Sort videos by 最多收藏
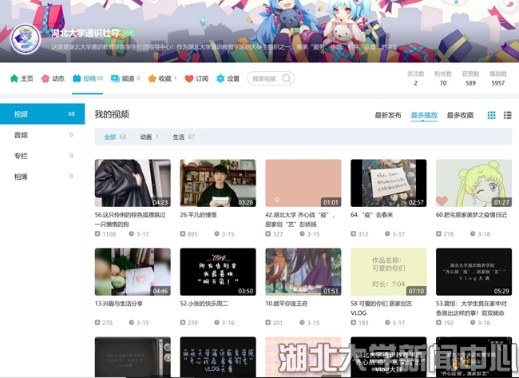Viewport: 519px width, 378px height. (x=460, y=115)
